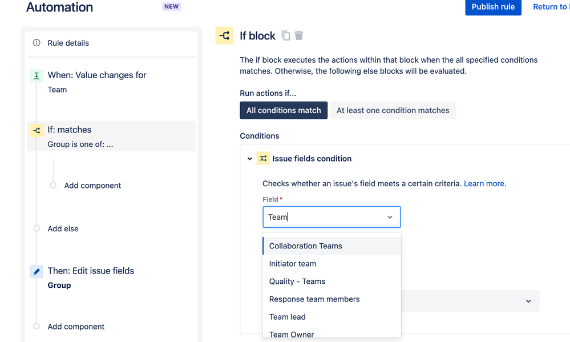
Task: Switch to At least one condition matches
Action: coord(393,110)
